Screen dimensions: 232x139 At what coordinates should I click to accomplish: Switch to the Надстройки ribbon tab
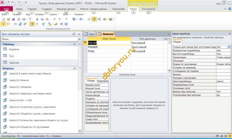[x=118, y=9]
